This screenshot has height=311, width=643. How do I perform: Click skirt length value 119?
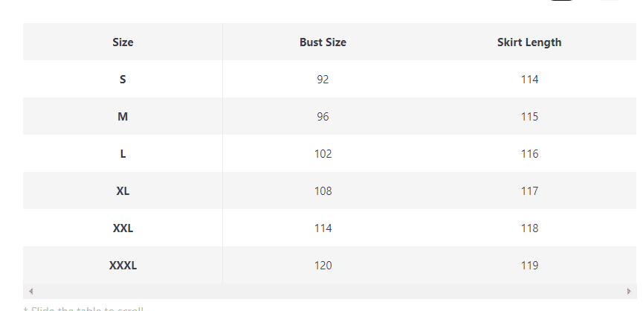tap(529, 266)
